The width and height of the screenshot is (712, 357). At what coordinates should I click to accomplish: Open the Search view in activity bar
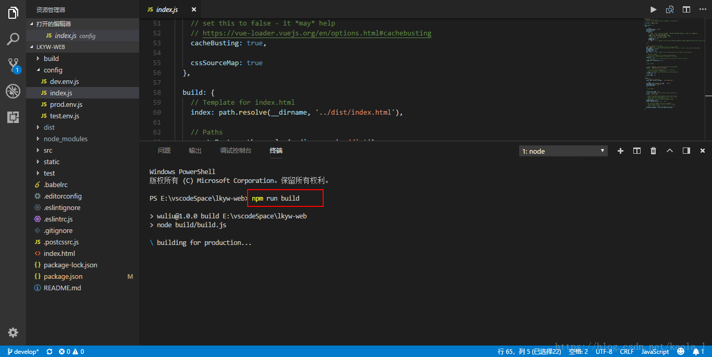(13, 39)
